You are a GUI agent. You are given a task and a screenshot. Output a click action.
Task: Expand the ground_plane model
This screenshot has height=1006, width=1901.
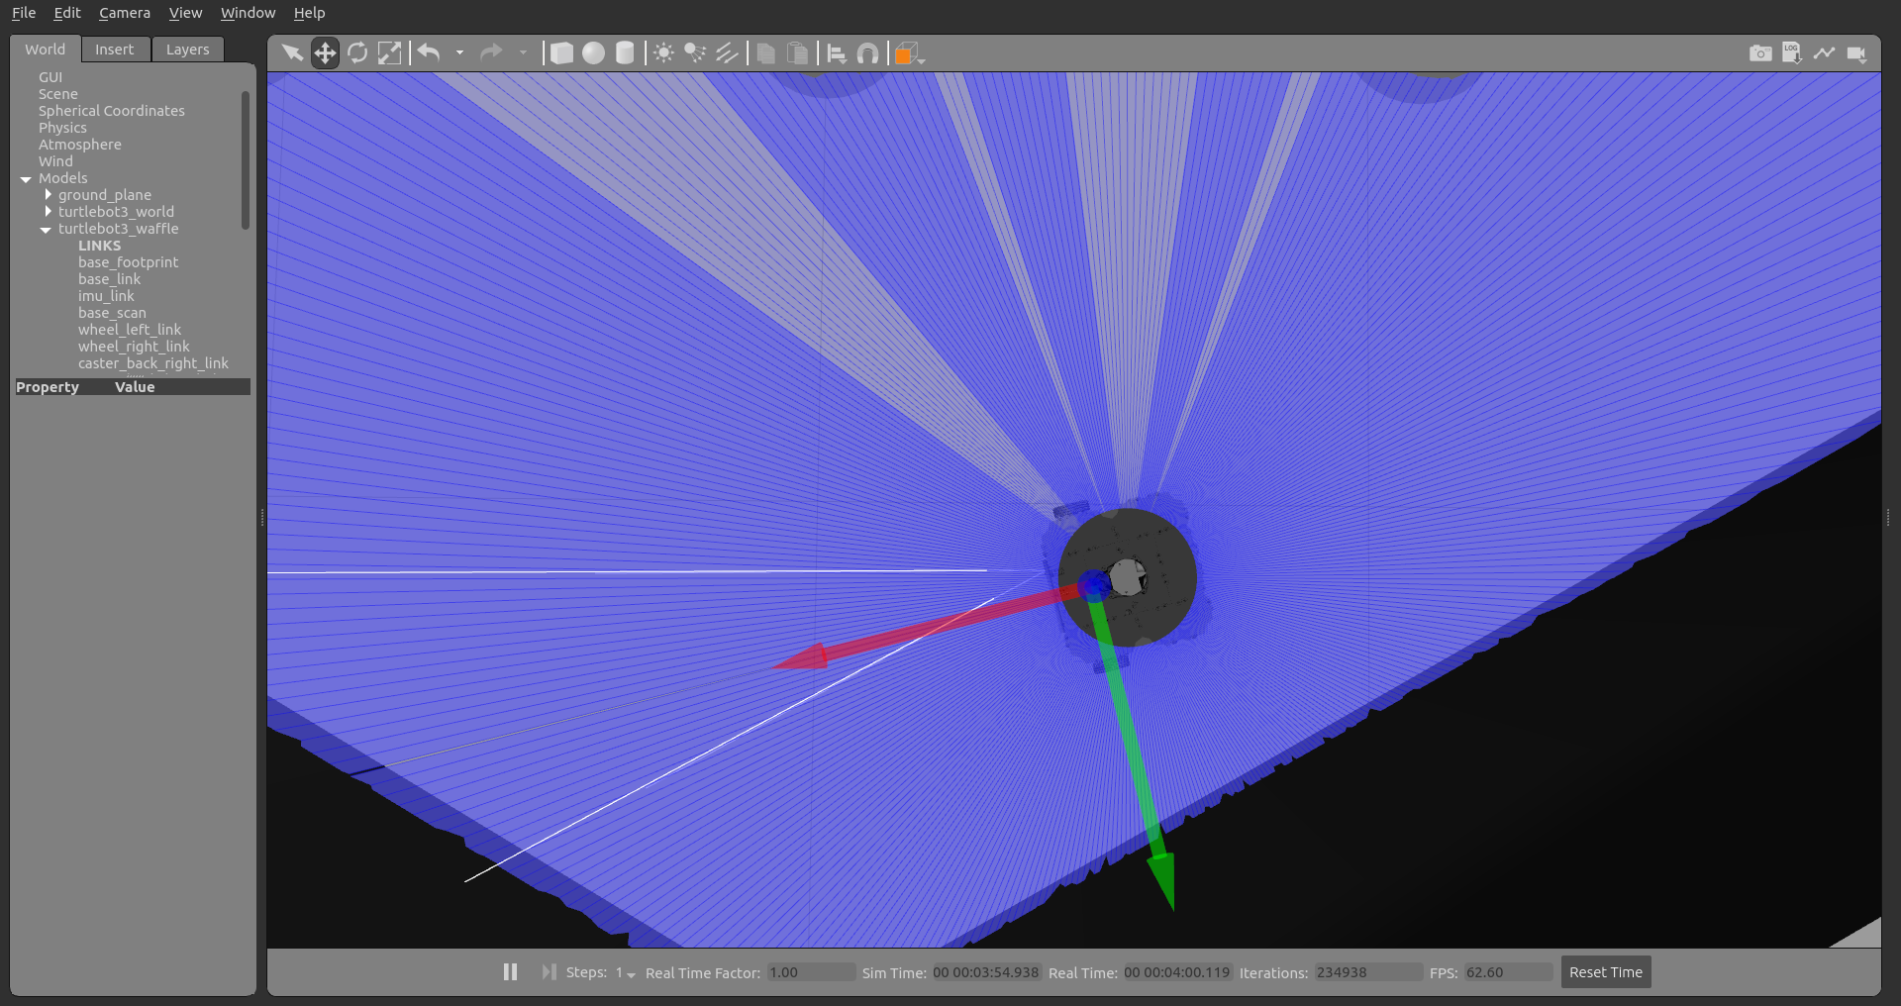[48, 195]
